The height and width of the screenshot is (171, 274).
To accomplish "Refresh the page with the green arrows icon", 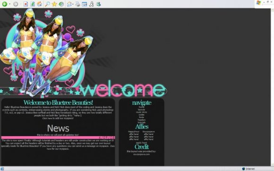I will [33, 4].
